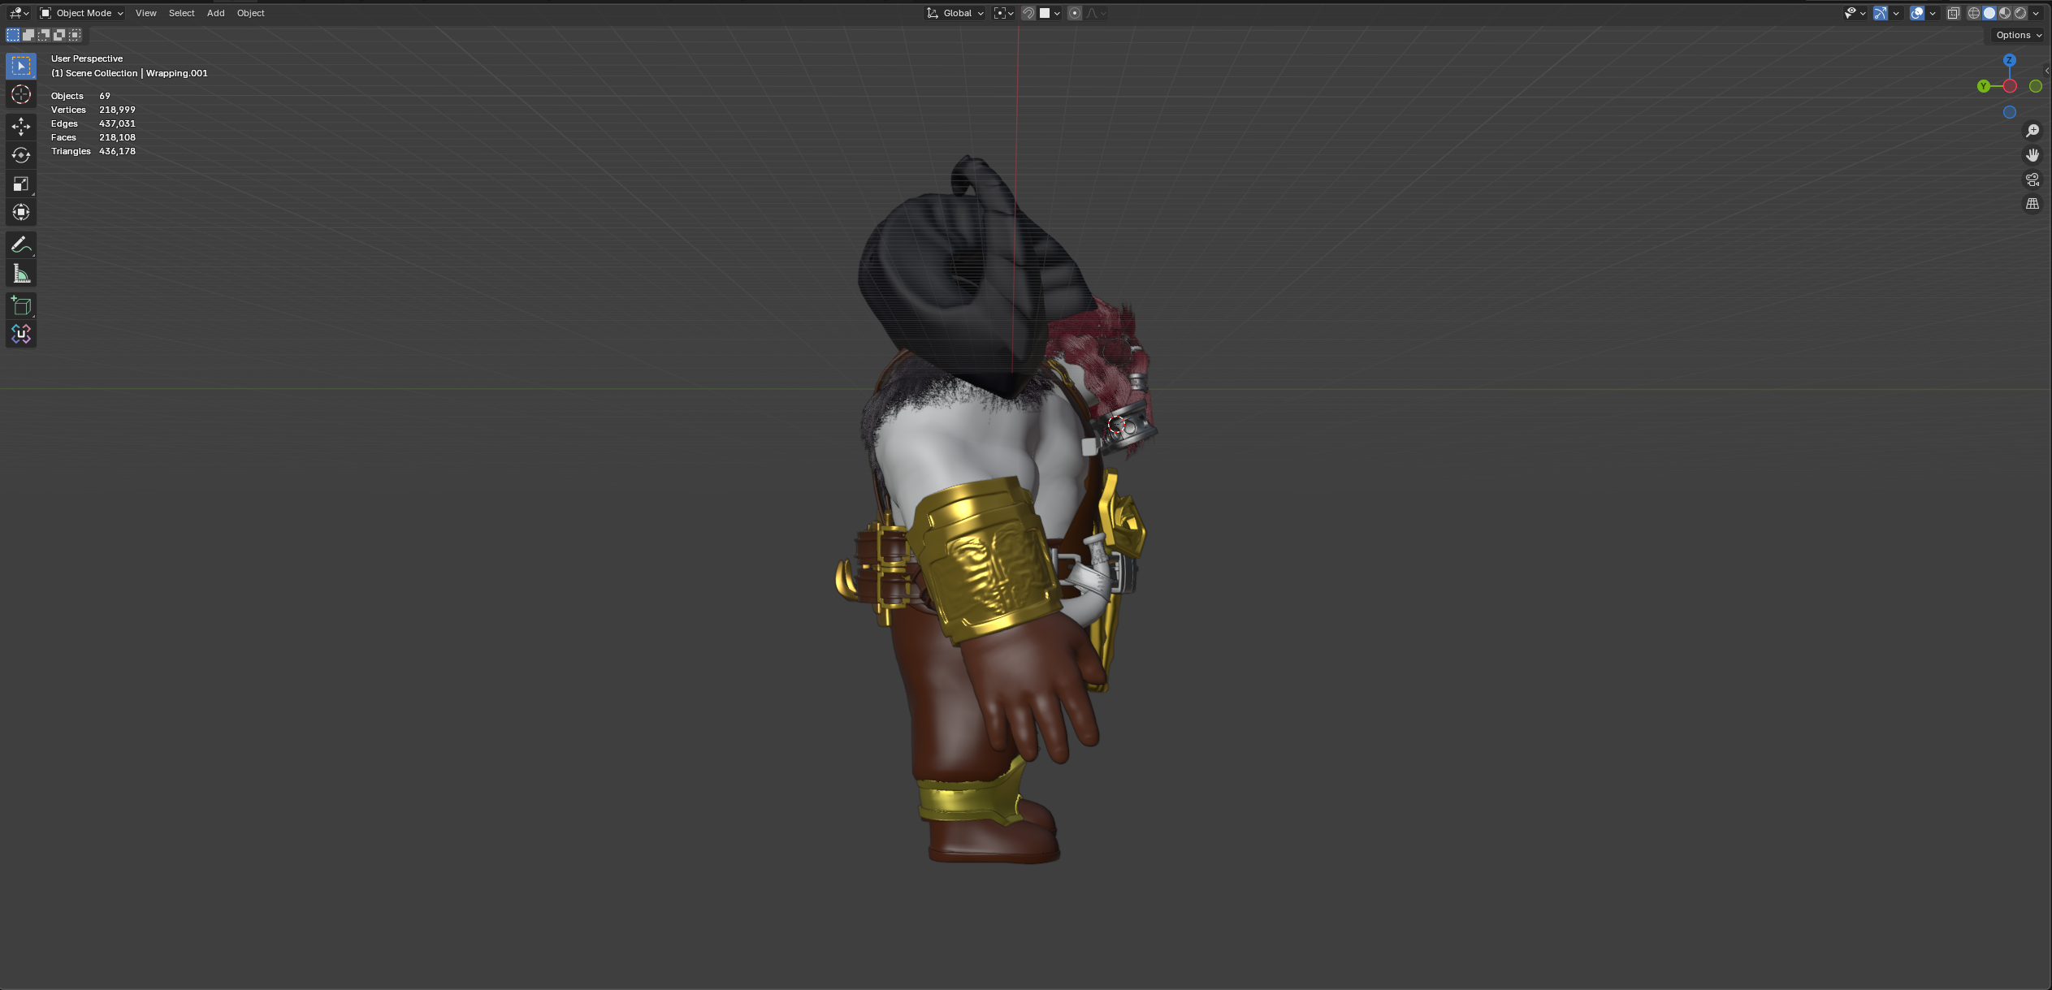Viewport: 2052px width, 990px height.
Task: Click the Zoom magnifier viewport icon
Action: [x=2032, y=131]
